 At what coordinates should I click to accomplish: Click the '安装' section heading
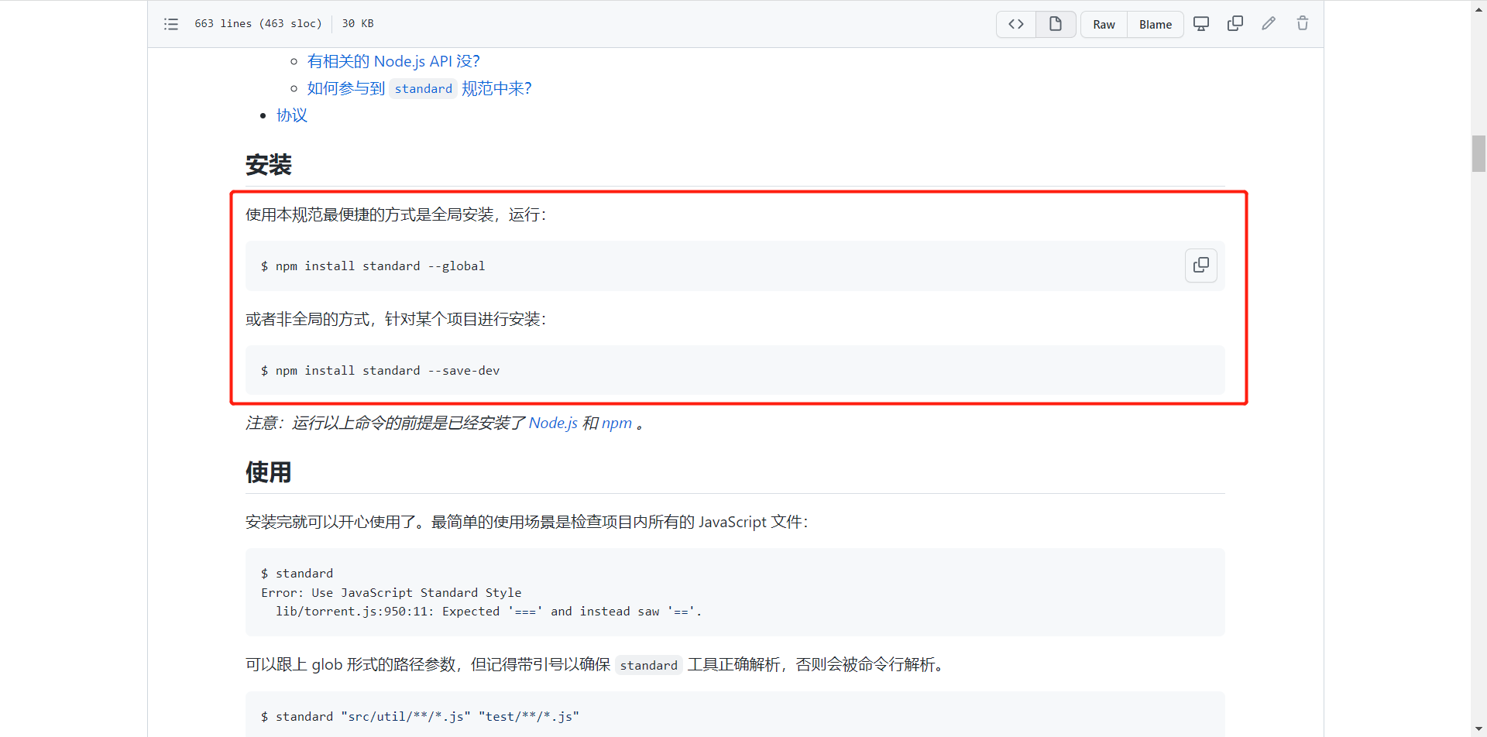coord(269,165)
